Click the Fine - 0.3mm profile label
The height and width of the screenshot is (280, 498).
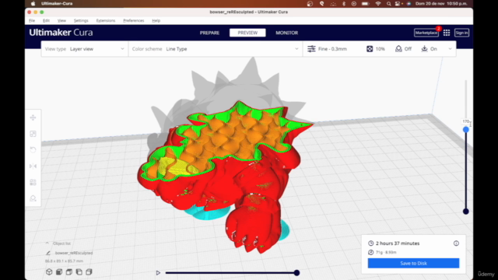point(332,49)
